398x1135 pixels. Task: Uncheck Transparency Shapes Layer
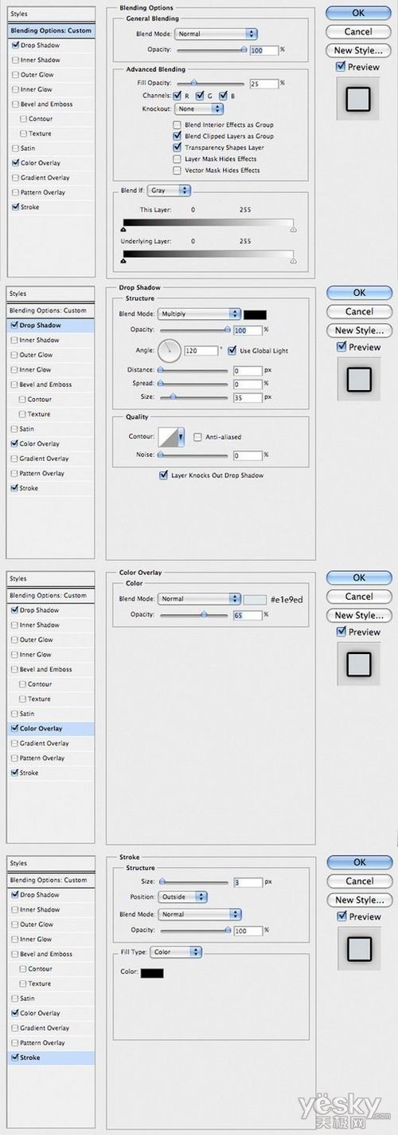coord(177,148)
